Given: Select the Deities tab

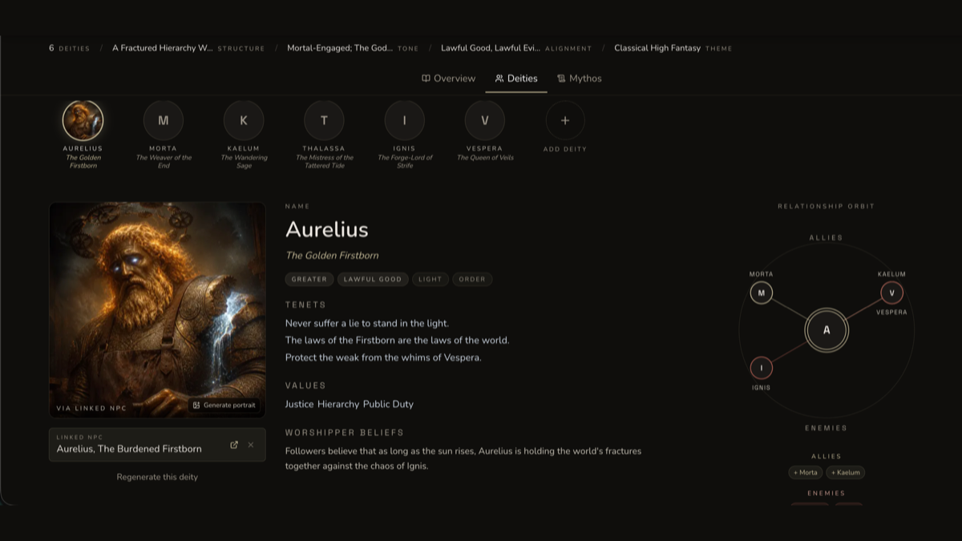Looking at the screenshot, I should (516, 79).
